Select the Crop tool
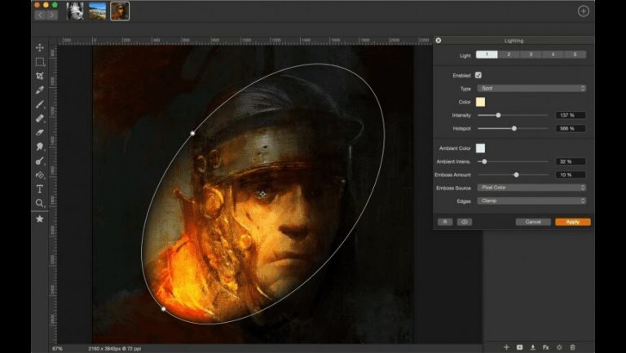626x353 pixels. tap(39, 76)
